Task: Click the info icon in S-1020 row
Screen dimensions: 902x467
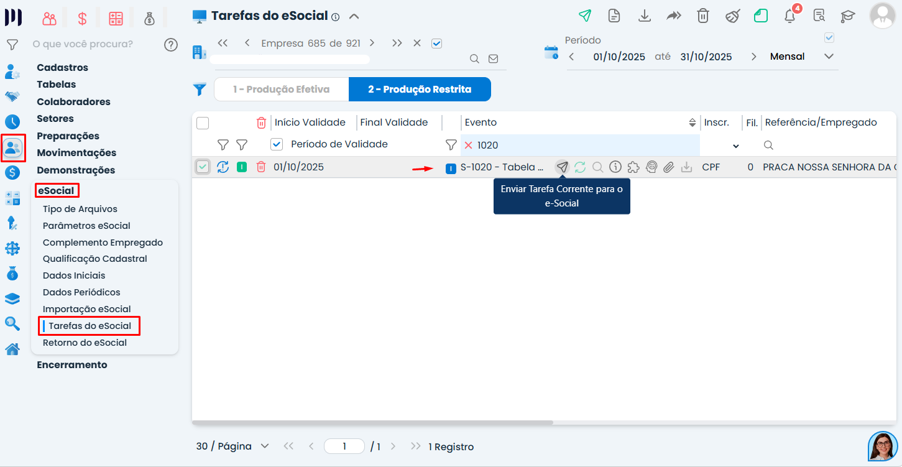Action: 615,167
